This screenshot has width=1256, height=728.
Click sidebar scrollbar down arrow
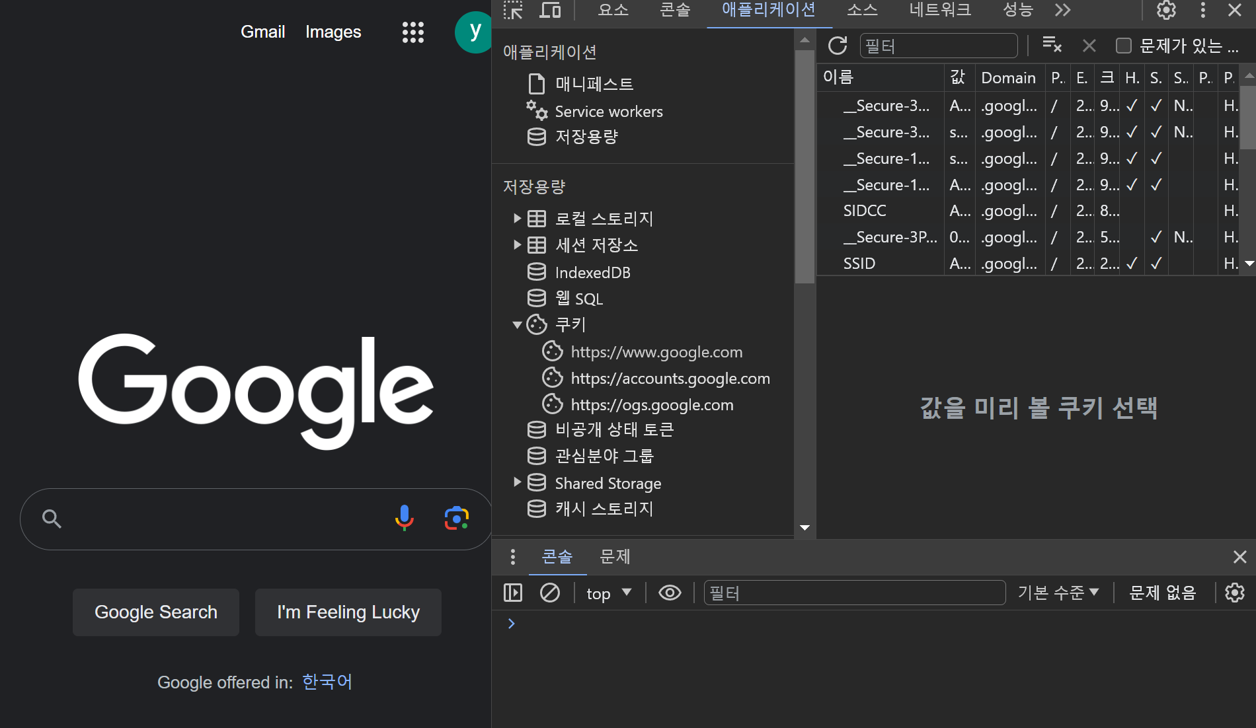(x=805, y=527)
